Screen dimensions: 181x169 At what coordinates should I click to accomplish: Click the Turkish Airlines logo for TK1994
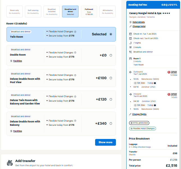pos(172,72)
